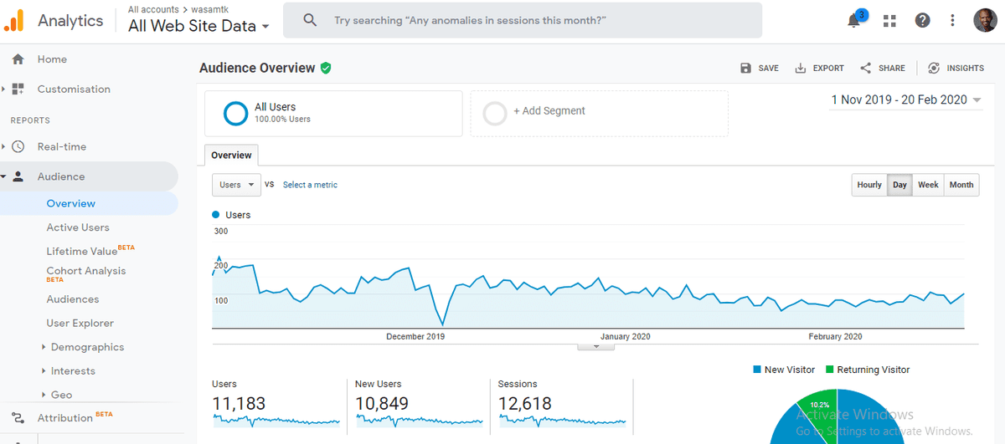Click the user profile avatar

coord(985,20)
